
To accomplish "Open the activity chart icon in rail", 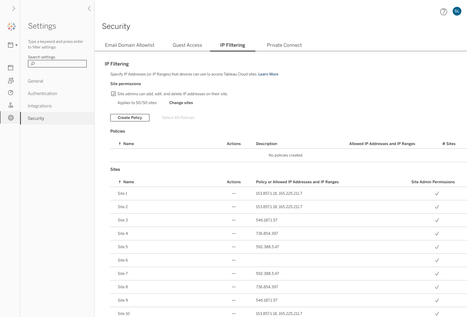I will 11,93.
